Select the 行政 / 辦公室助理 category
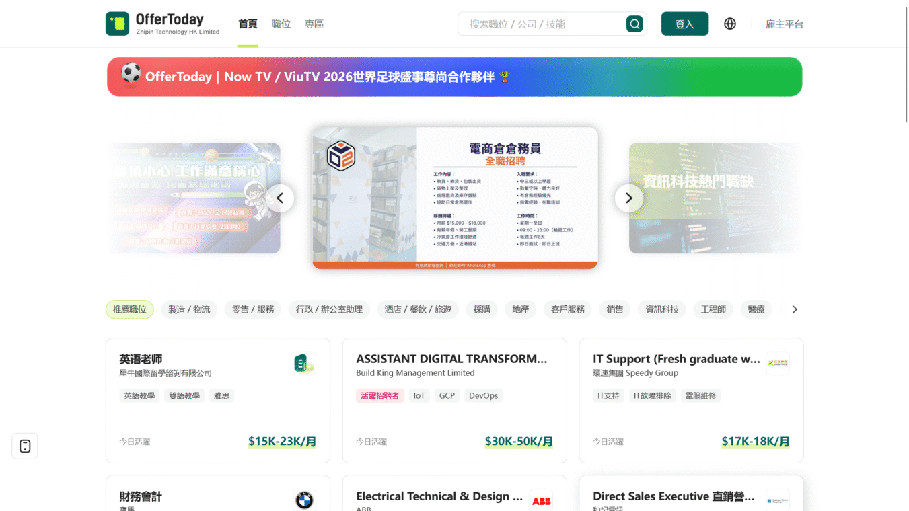The height and width of the screenshot is (511, 909). pyautogui.click(x=329, y=309)
